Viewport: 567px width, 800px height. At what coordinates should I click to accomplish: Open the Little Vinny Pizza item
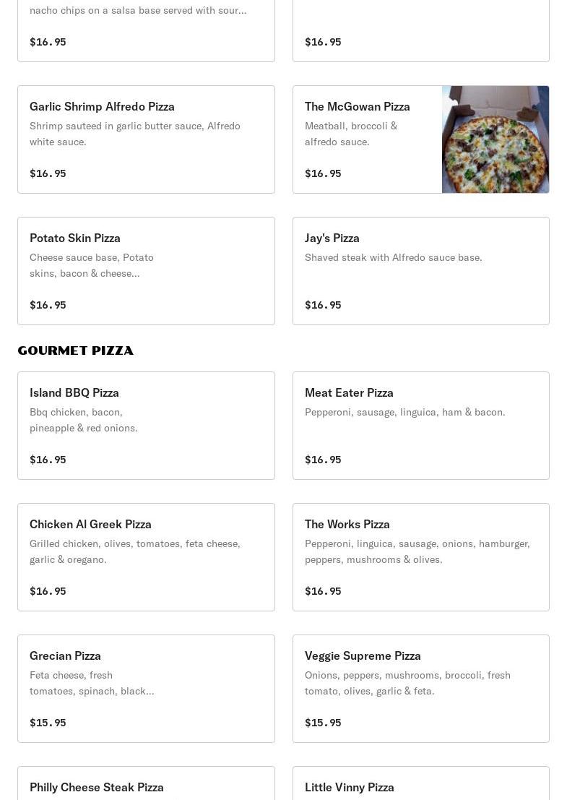point(420,787)
